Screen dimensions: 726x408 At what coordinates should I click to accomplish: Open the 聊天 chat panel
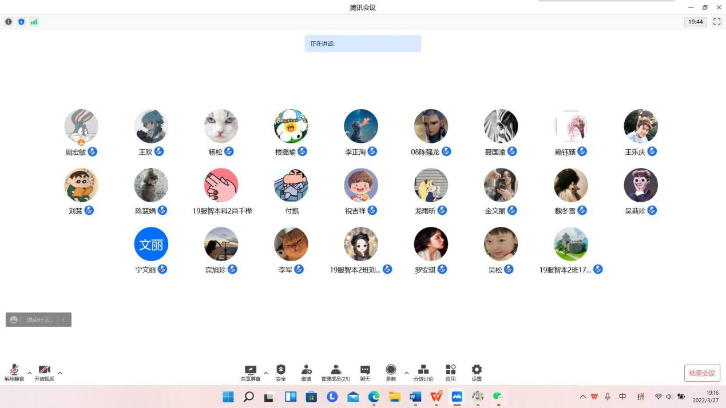click(x=365, y=373)
